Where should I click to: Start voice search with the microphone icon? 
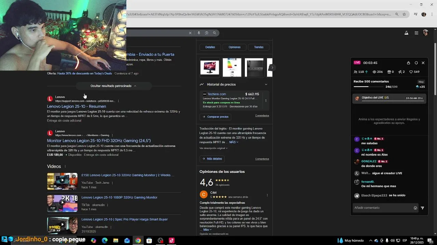pyautogui.click(x=199, y=33)
